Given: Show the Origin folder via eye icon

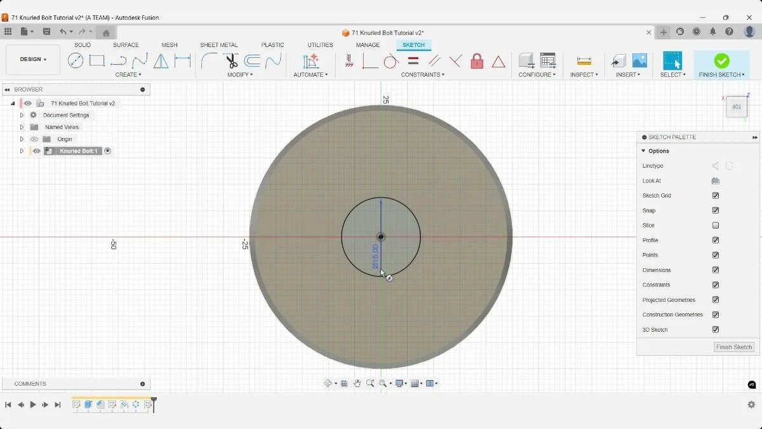Looking at the screenshot, I should click(x=35, y=139).
